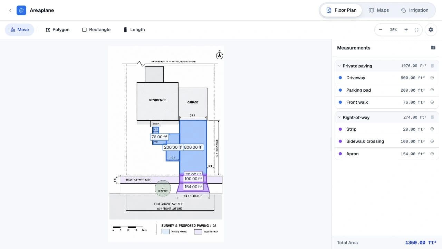Open the Maps tab
Image resolution: width=442 pixels, height=249 pixels.
379,10
